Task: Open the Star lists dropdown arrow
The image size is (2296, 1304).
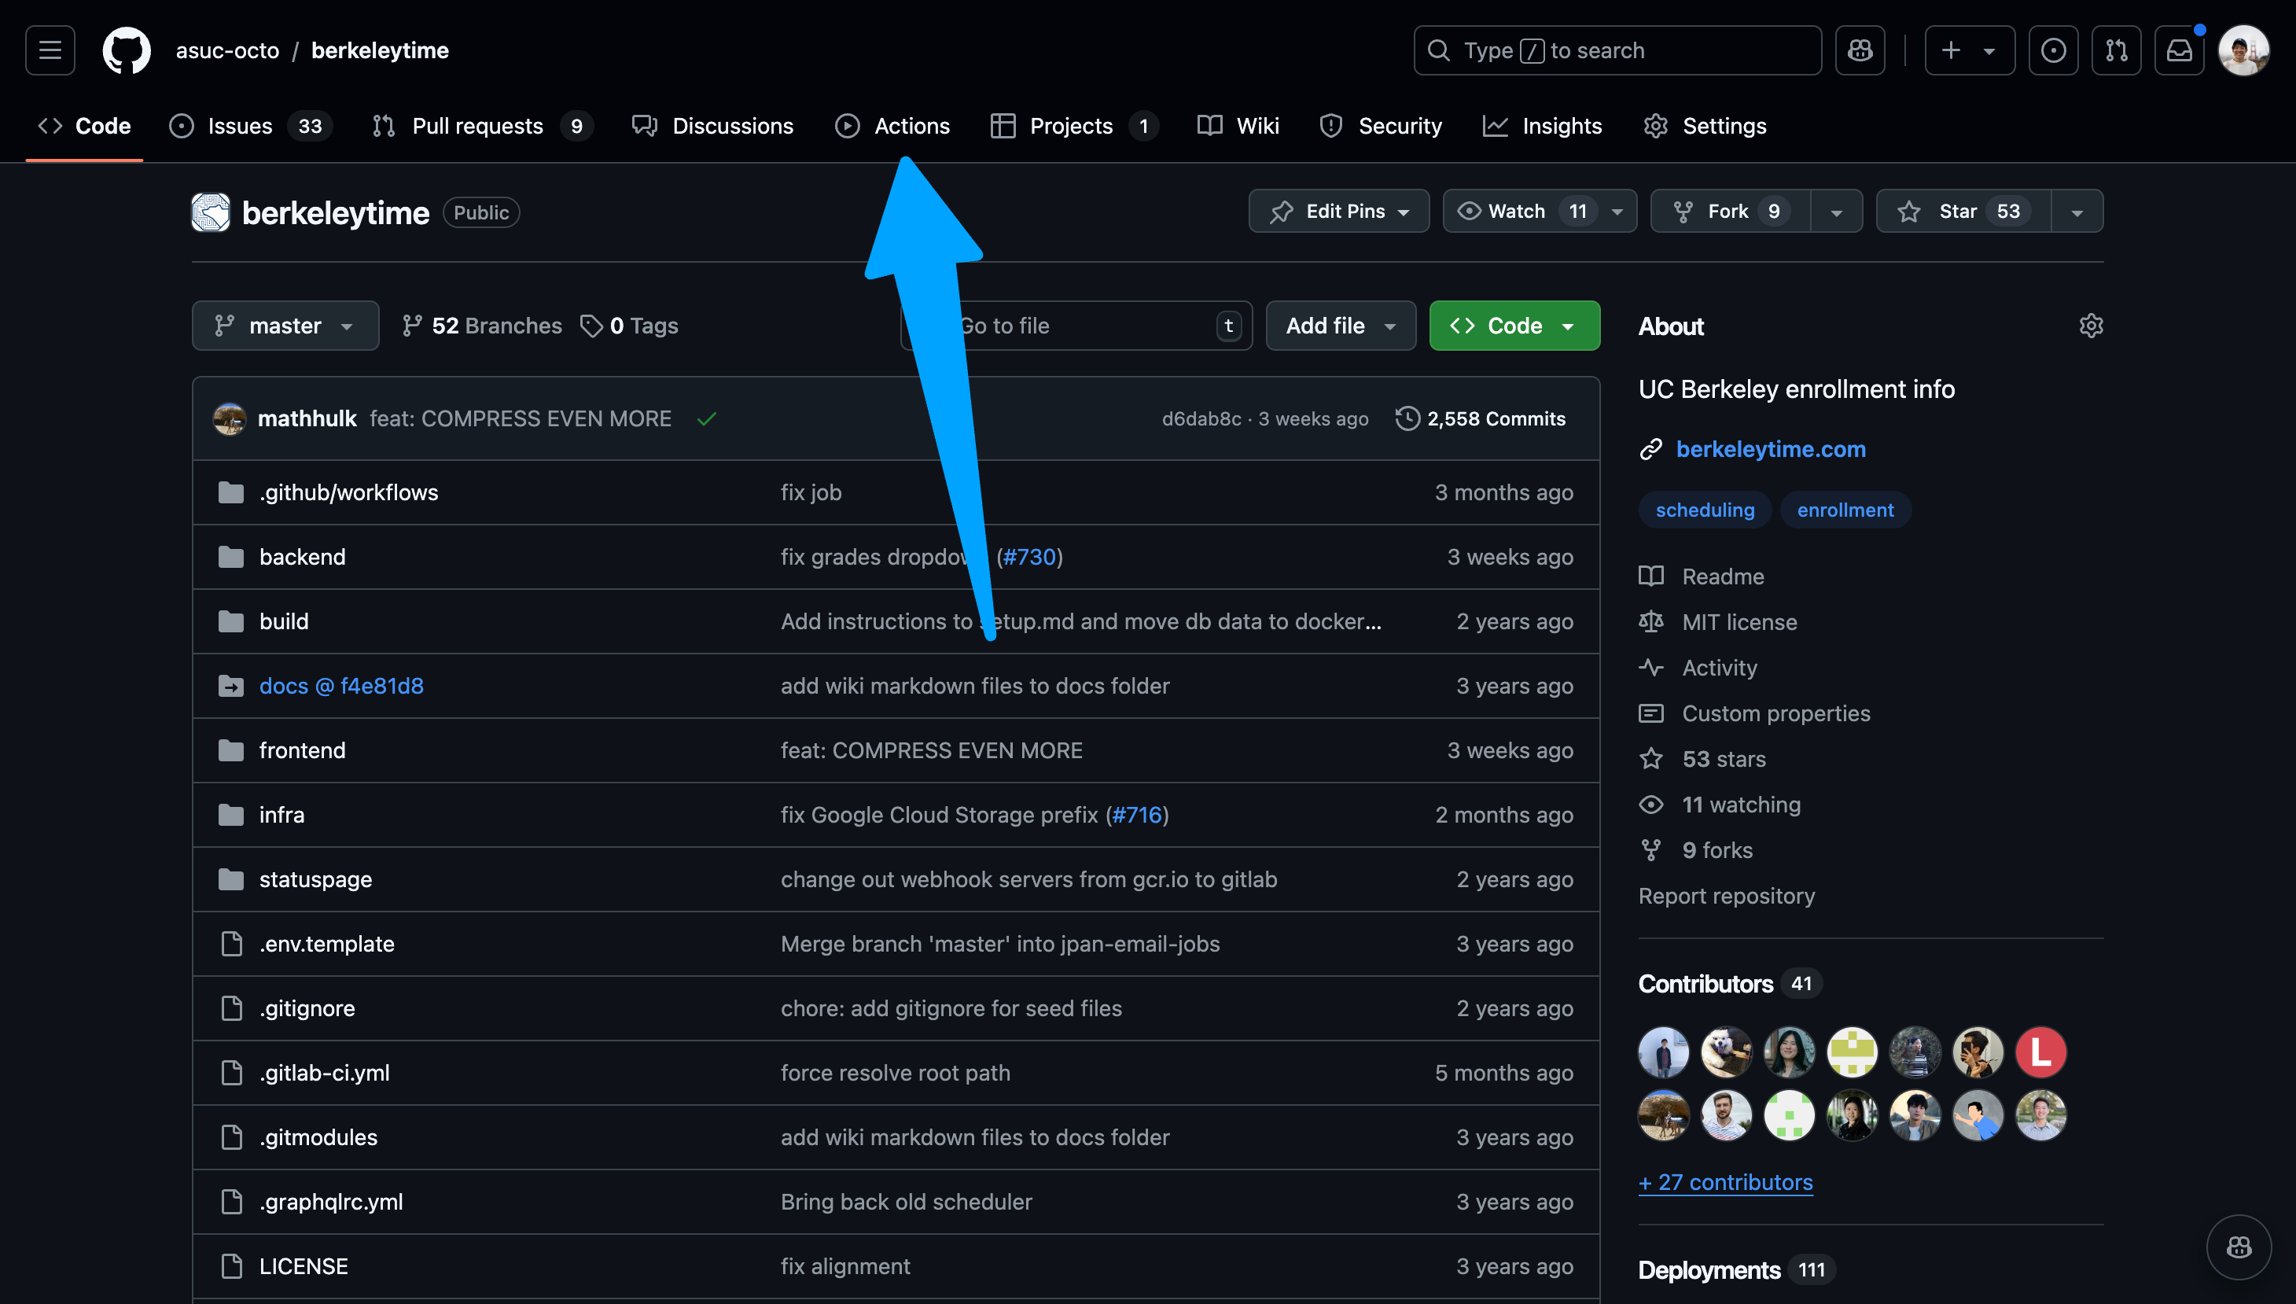Action: 2077,212
